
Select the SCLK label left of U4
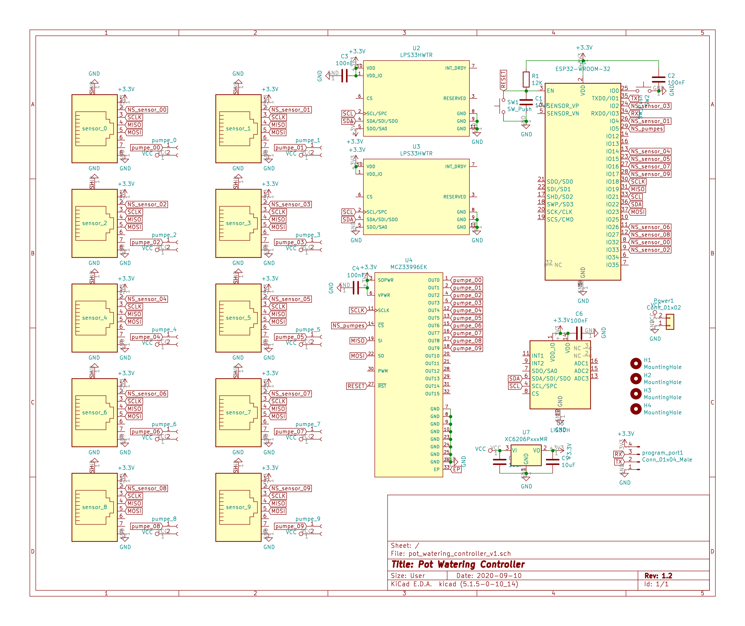click(358, 310)
